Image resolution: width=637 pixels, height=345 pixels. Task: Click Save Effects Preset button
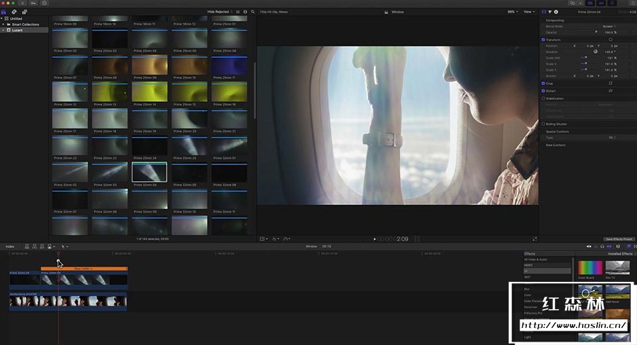click(619, 239)
